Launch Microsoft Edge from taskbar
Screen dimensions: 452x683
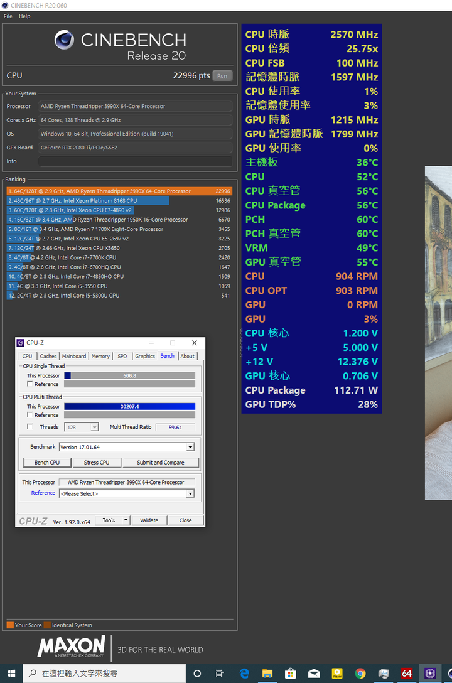[x=244, y=674]
